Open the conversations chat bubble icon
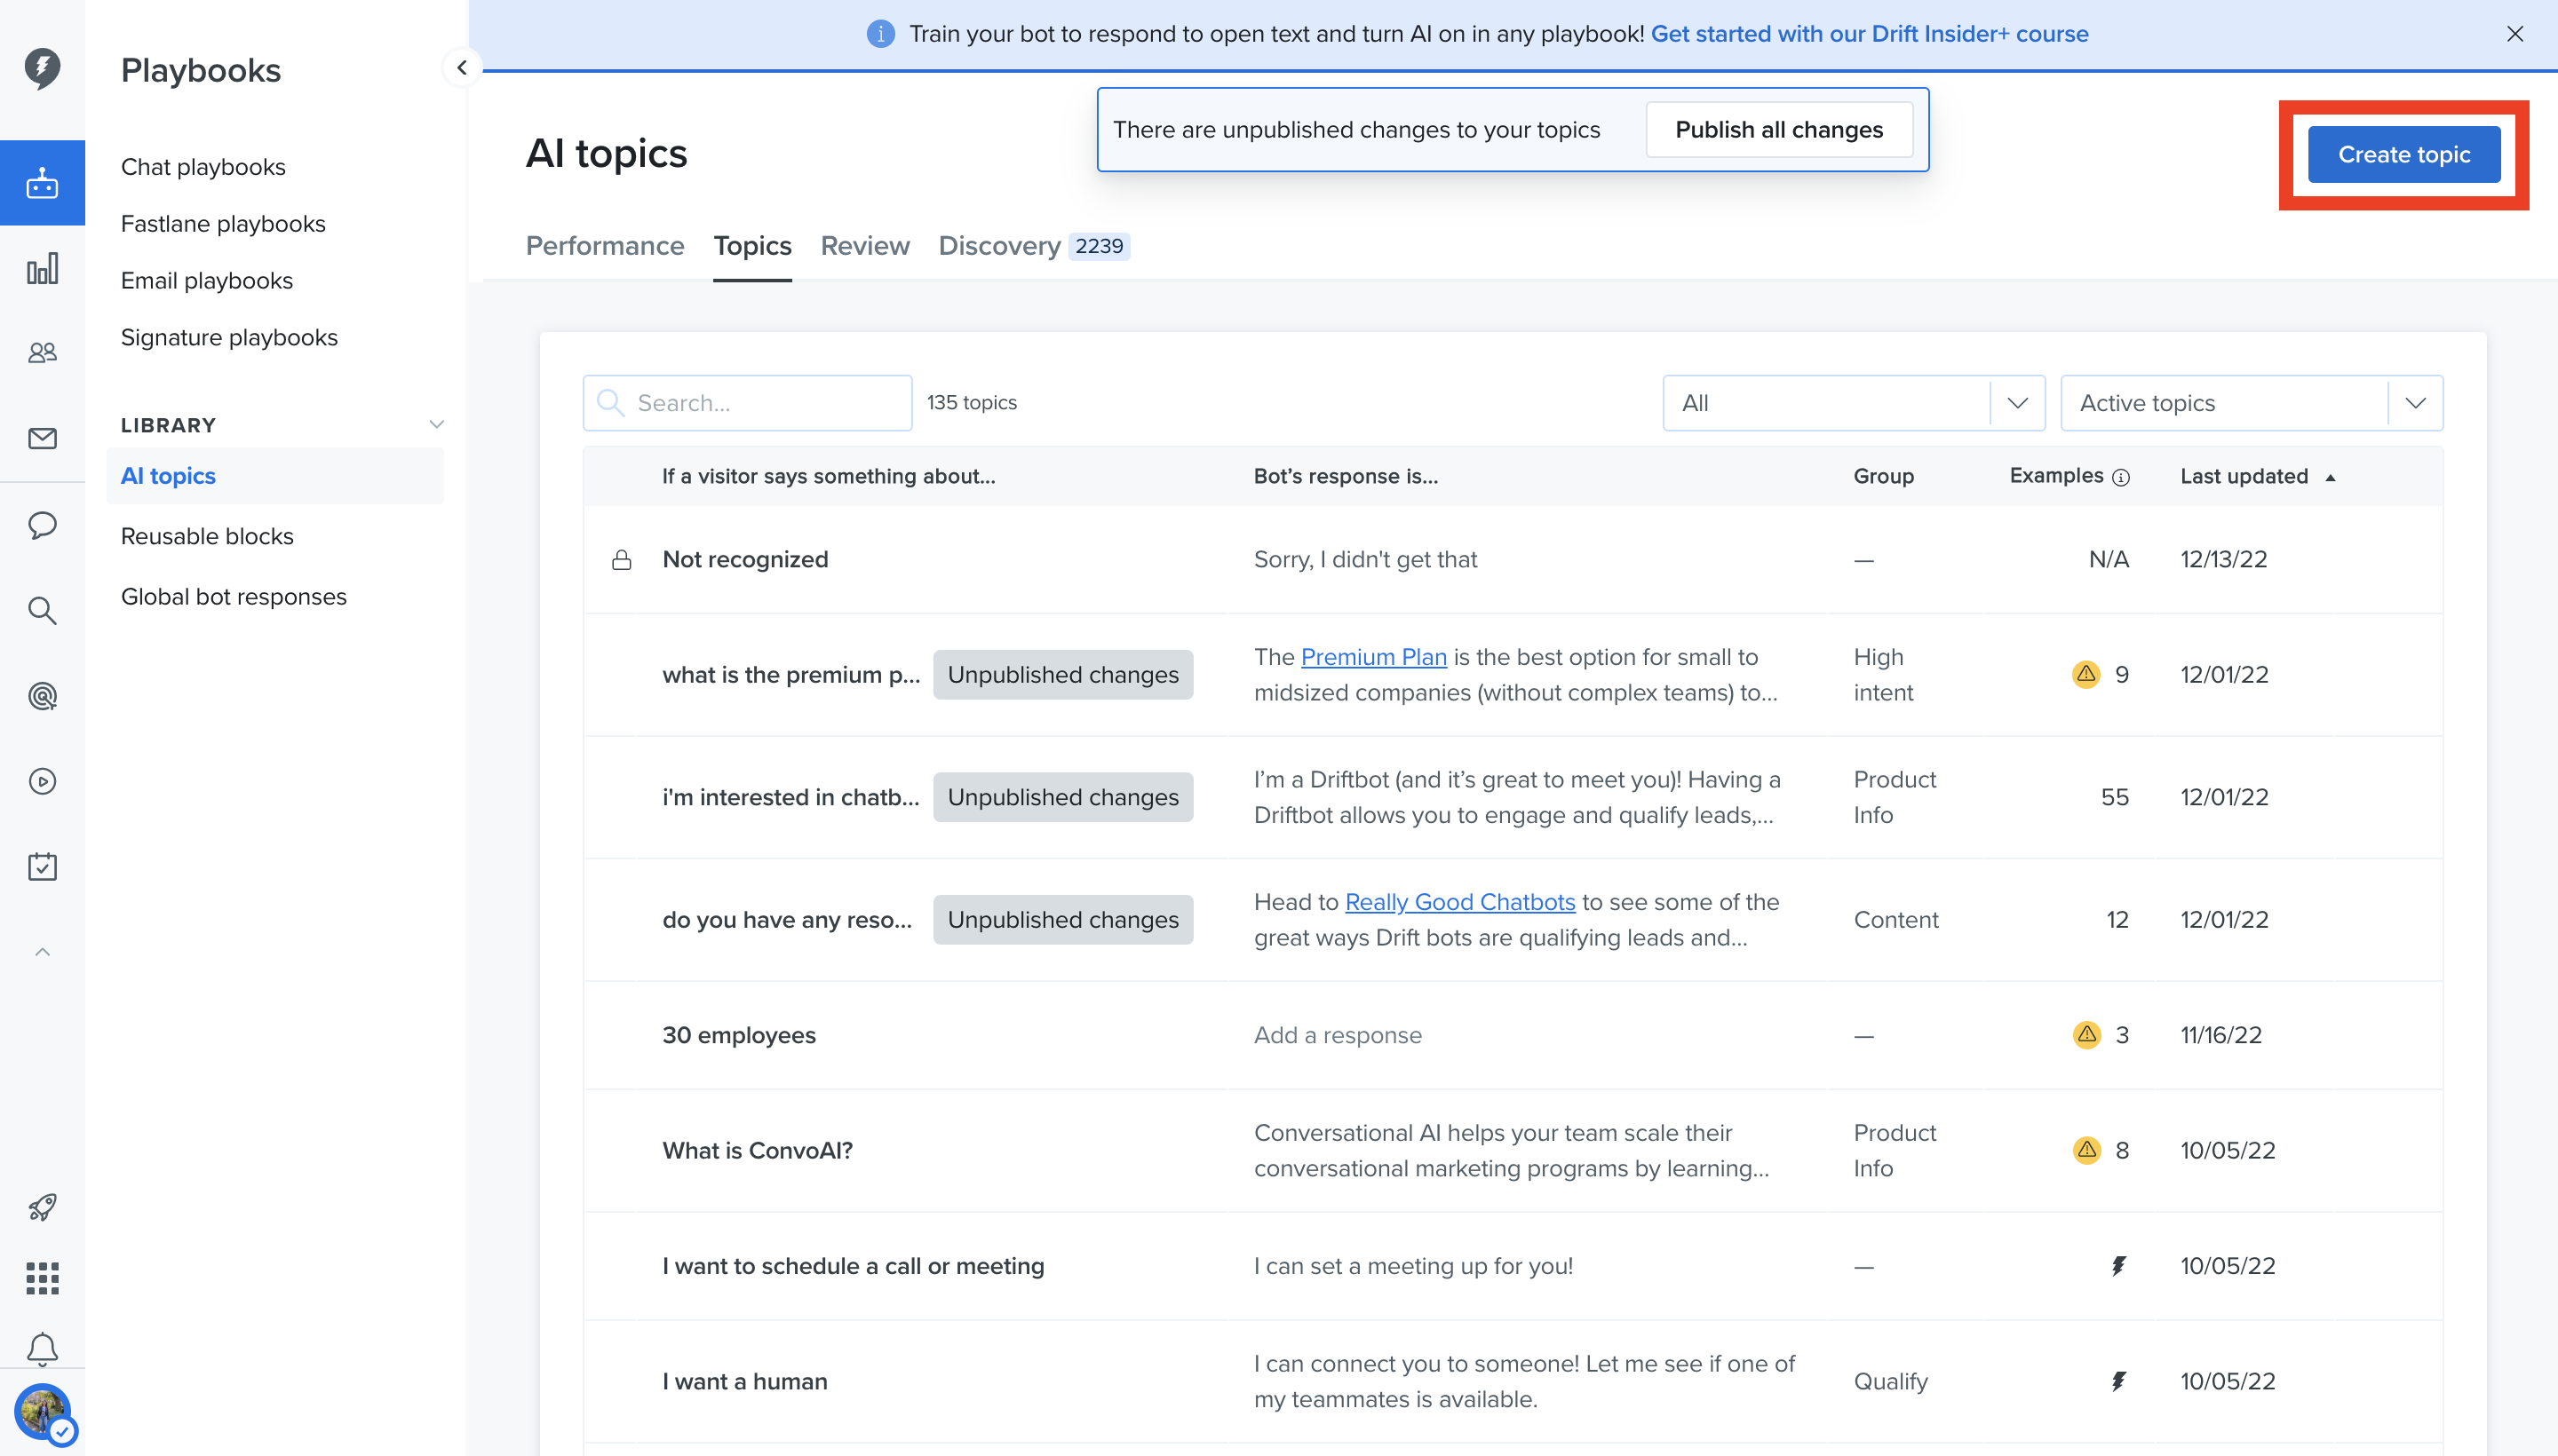Image resolution: width=2558 pixels, height=1456 pixels. click(42, 524)
